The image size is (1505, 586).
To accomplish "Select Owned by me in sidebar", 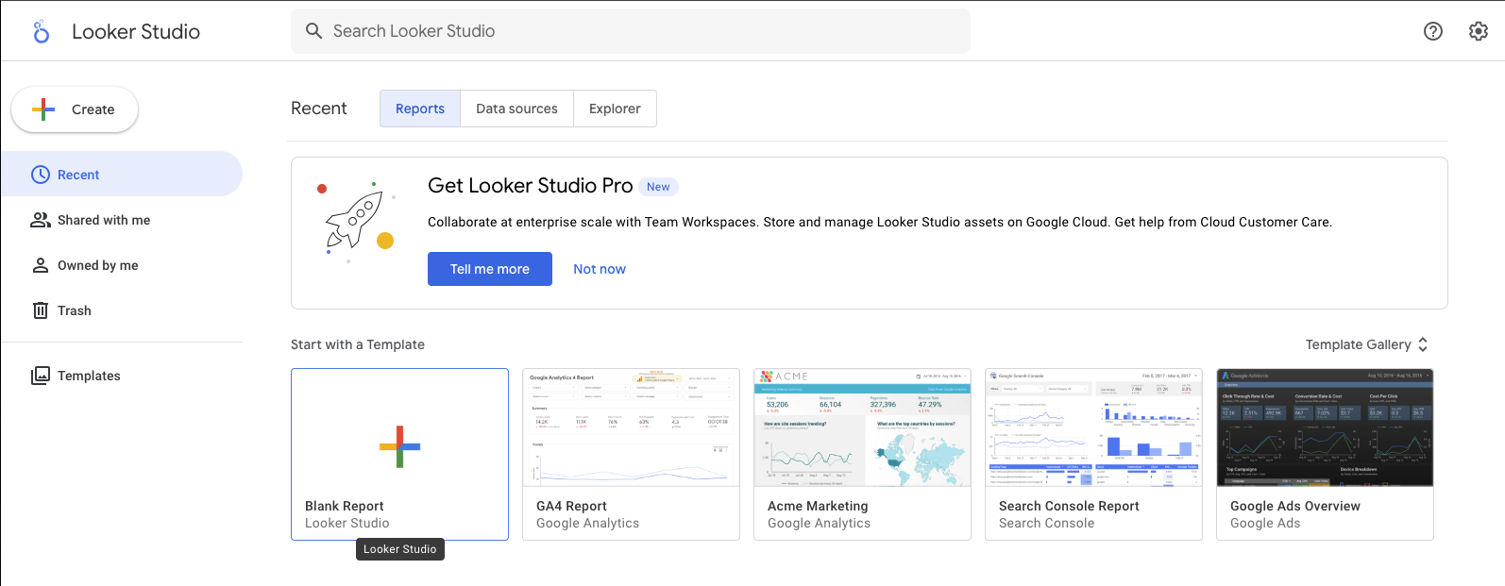I will [x=121, y=265].
